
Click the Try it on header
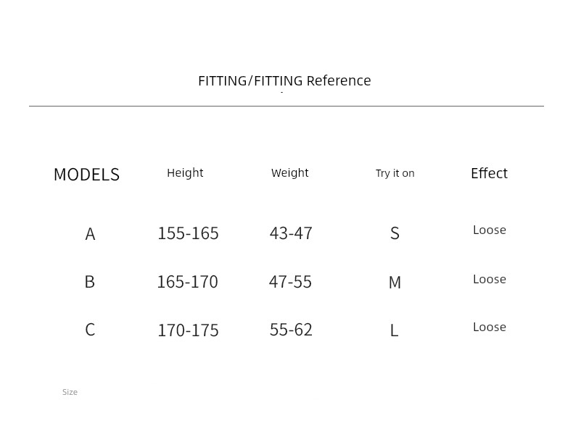[395, 173]
